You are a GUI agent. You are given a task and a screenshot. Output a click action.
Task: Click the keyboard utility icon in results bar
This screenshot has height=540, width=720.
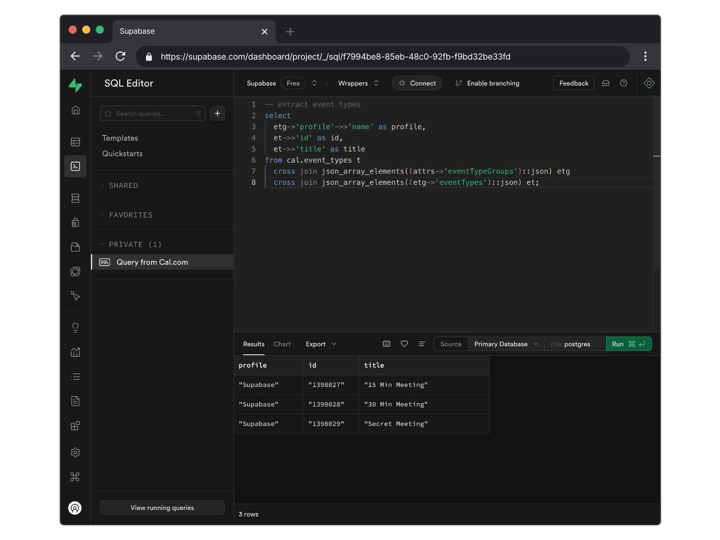pos(387,344)
